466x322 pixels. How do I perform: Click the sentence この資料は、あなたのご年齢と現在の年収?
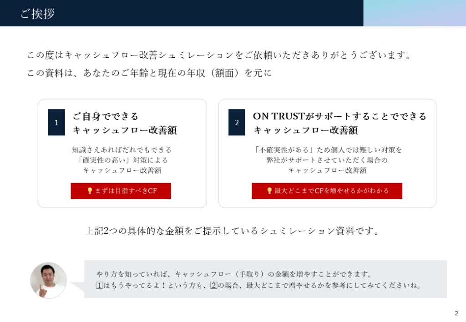149,73
